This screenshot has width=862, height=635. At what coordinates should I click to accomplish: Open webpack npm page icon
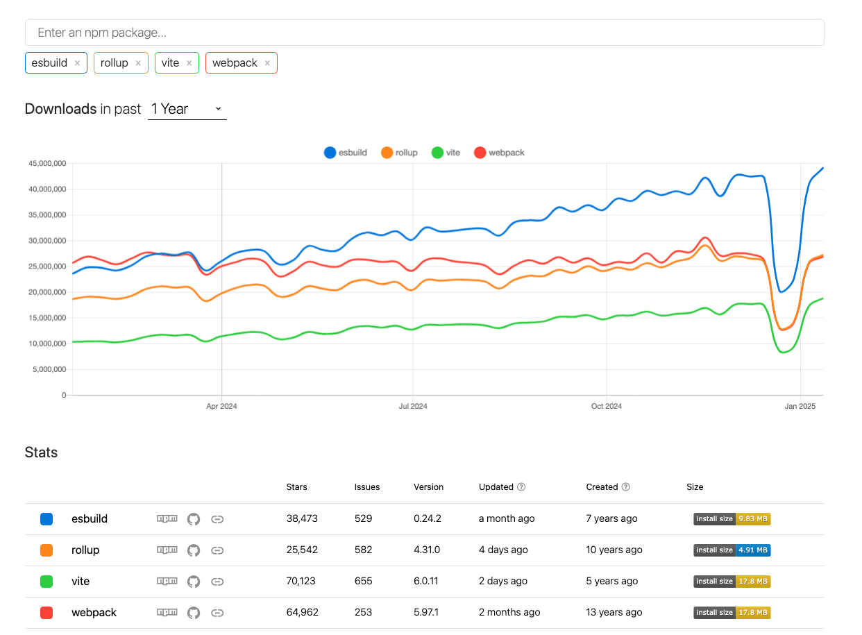(167, 612)
